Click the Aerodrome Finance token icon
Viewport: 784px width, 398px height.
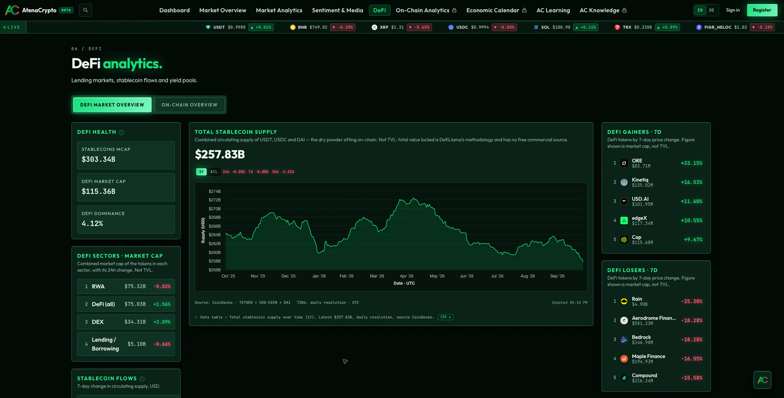tap(624, 321)
